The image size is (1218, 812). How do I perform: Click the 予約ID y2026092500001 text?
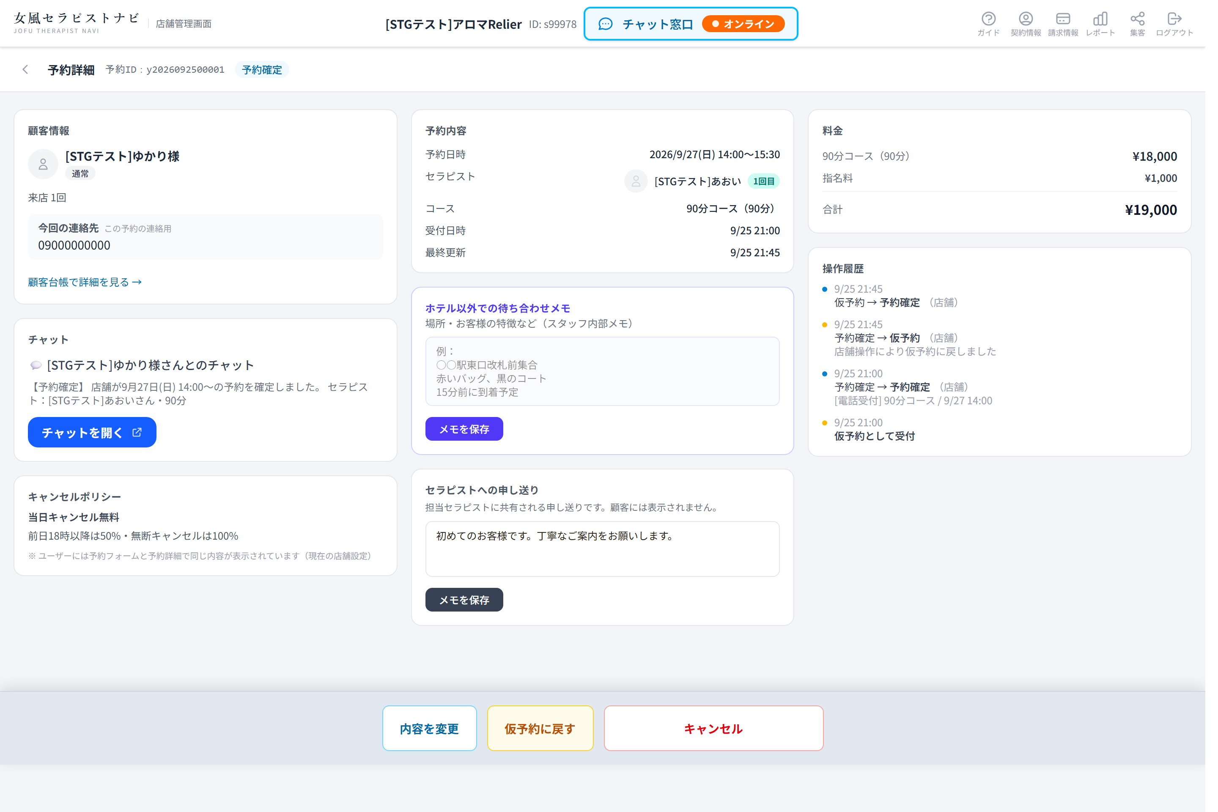[x=167, y=71]
